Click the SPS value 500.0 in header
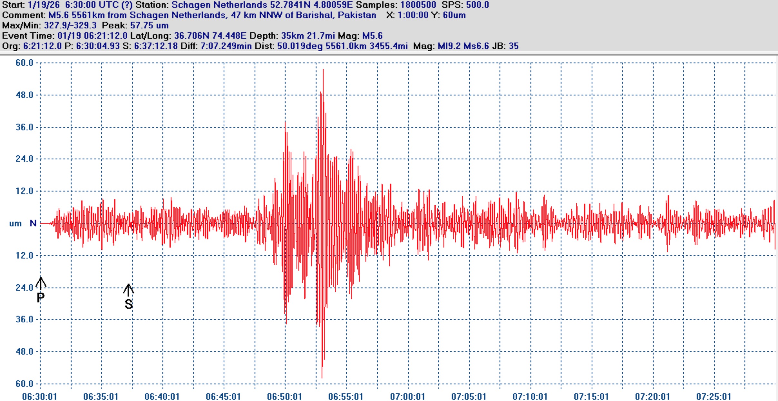Image resolution: width=778 pixels, height=401 pixels. pyautogui.click(x=477, y=5)
